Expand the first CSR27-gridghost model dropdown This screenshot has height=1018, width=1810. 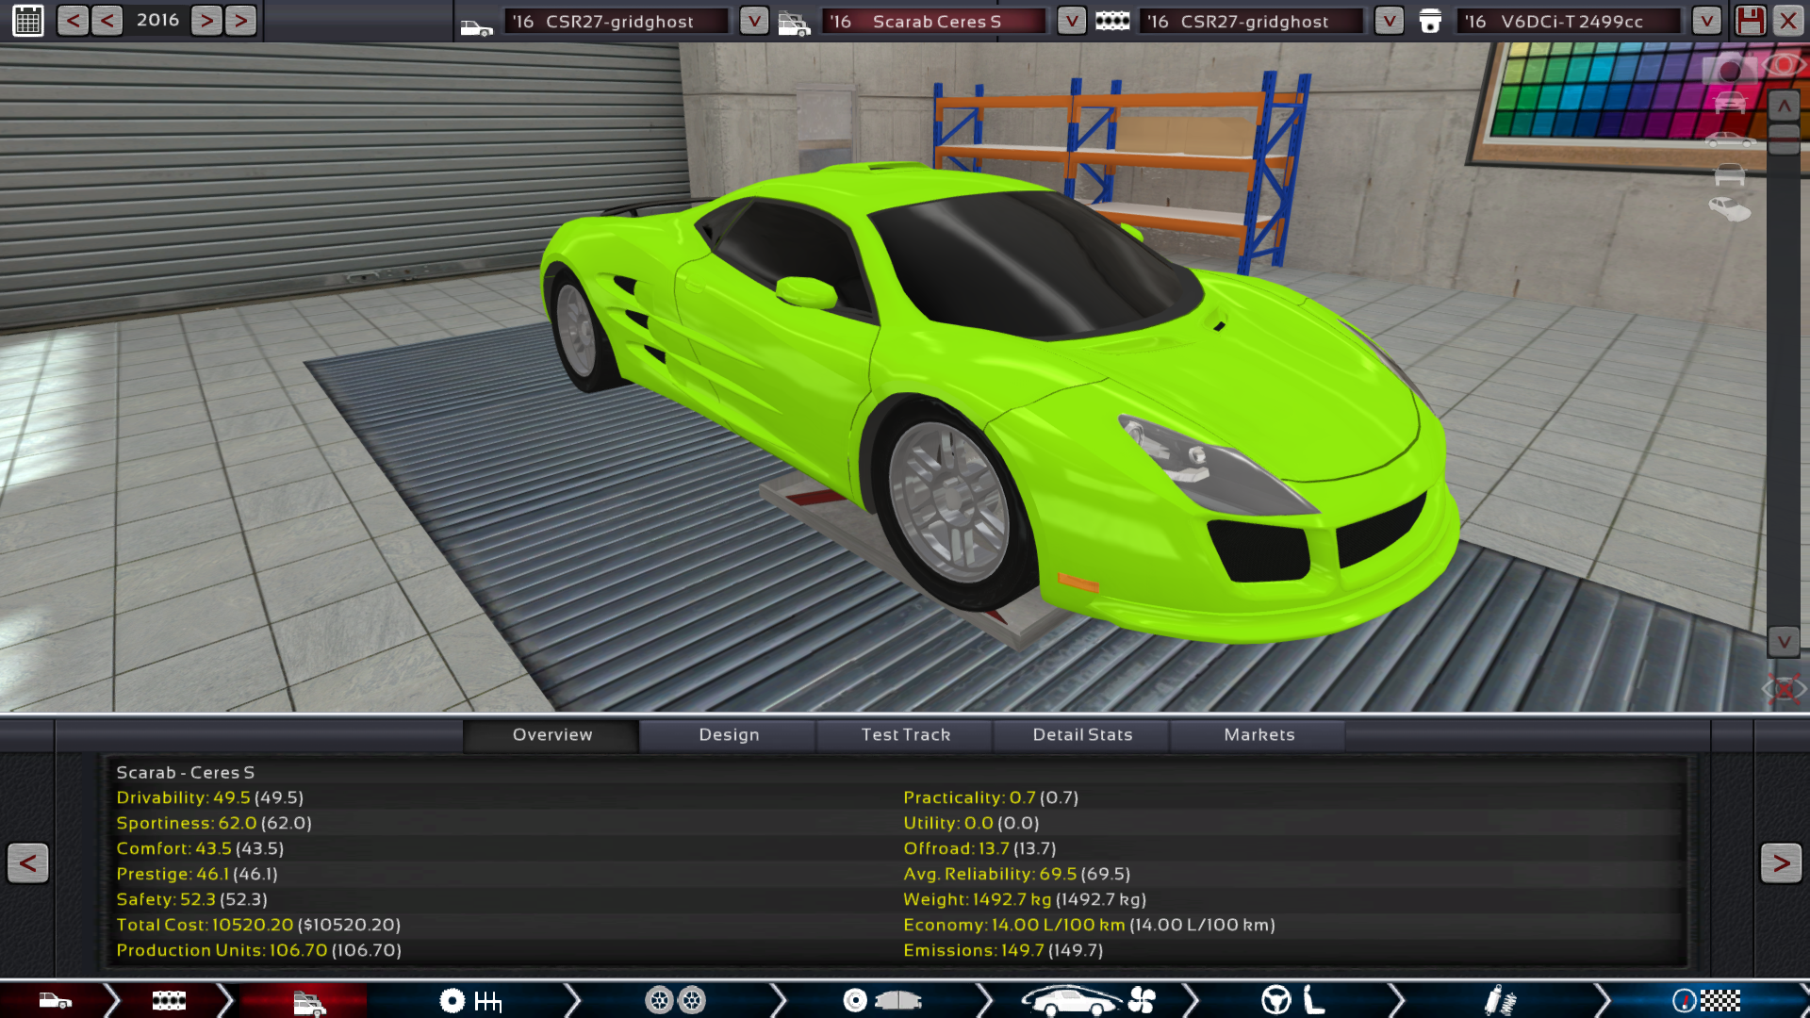pos(753,21)
